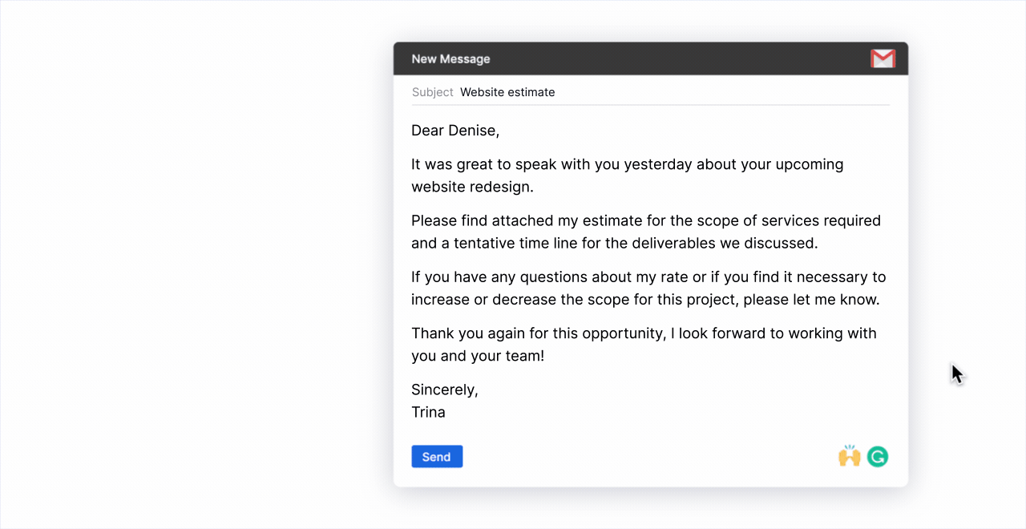Open the Grammarly green G icon
Screen dimensions: 1026x529
(878, 457)
